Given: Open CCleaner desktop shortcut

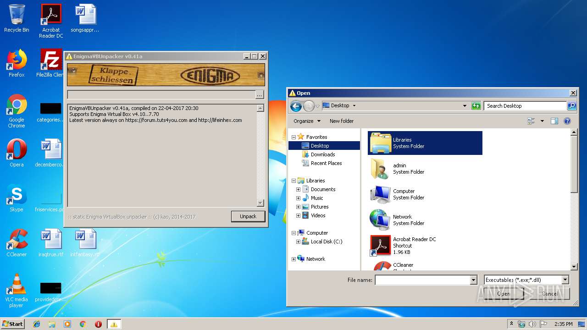Looking at the screenshot, I should pyautogui.click(x=17, y=243).
